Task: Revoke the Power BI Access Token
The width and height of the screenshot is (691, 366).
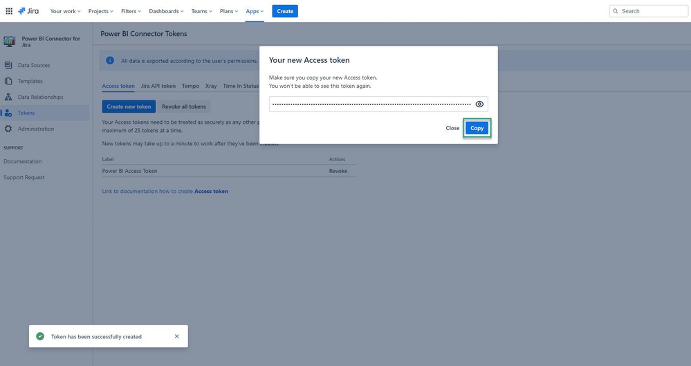Action: coord(338,171)
